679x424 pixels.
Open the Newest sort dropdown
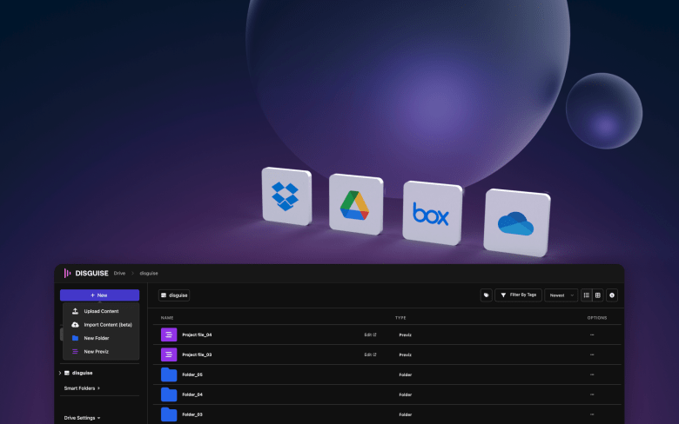pyautogui.click(x=561, y=295)
